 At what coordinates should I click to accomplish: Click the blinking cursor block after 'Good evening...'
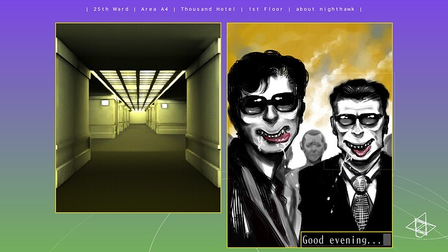coord(387,240)
